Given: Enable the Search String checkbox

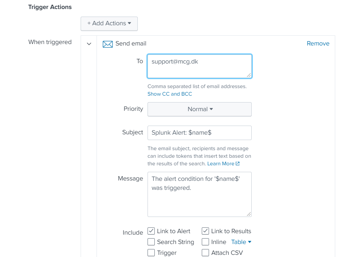Looking at the screenshot, I should pos(151,242).
